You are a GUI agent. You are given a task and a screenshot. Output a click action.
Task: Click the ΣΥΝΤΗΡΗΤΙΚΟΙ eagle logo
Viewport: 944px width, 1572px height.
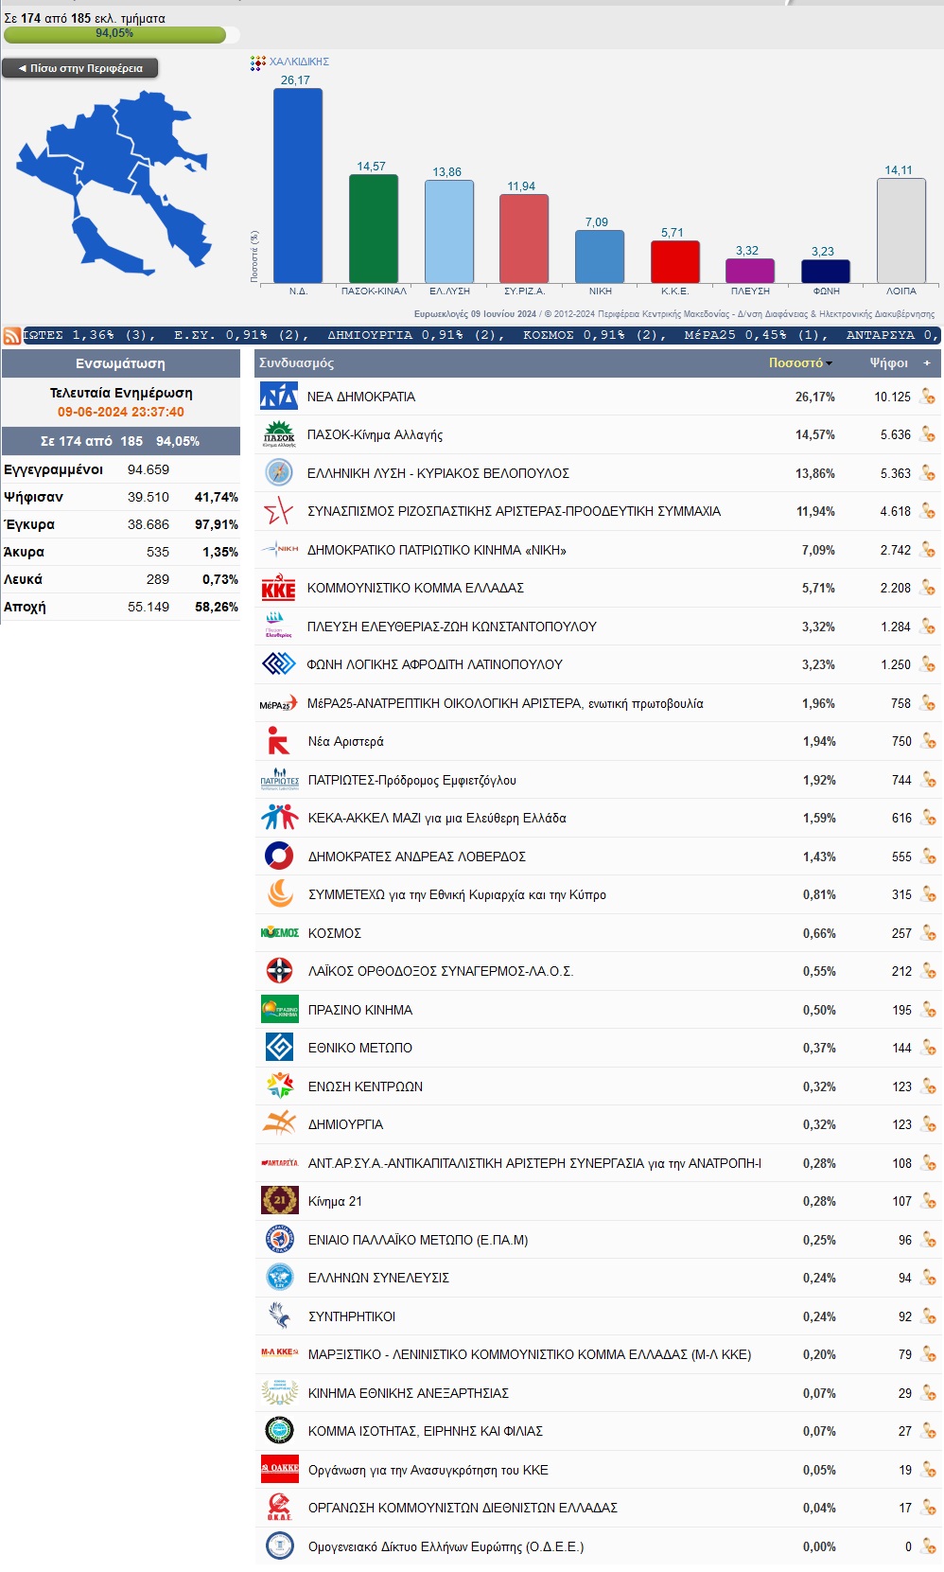point(280,1316)
